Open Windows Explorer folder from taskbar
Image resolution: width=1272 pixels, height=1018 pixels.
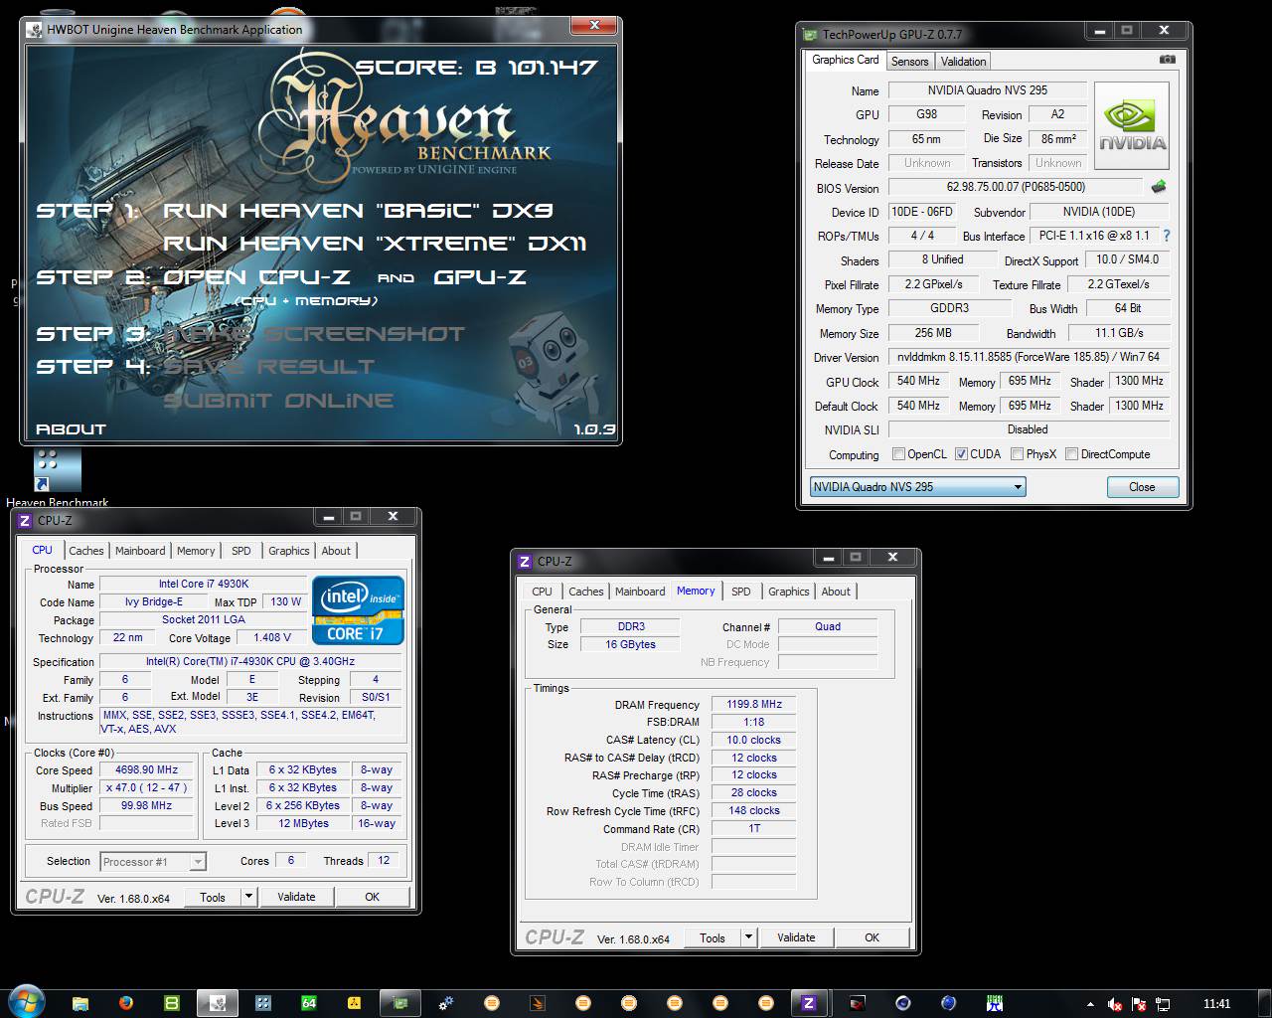(x=80, y=1003)
